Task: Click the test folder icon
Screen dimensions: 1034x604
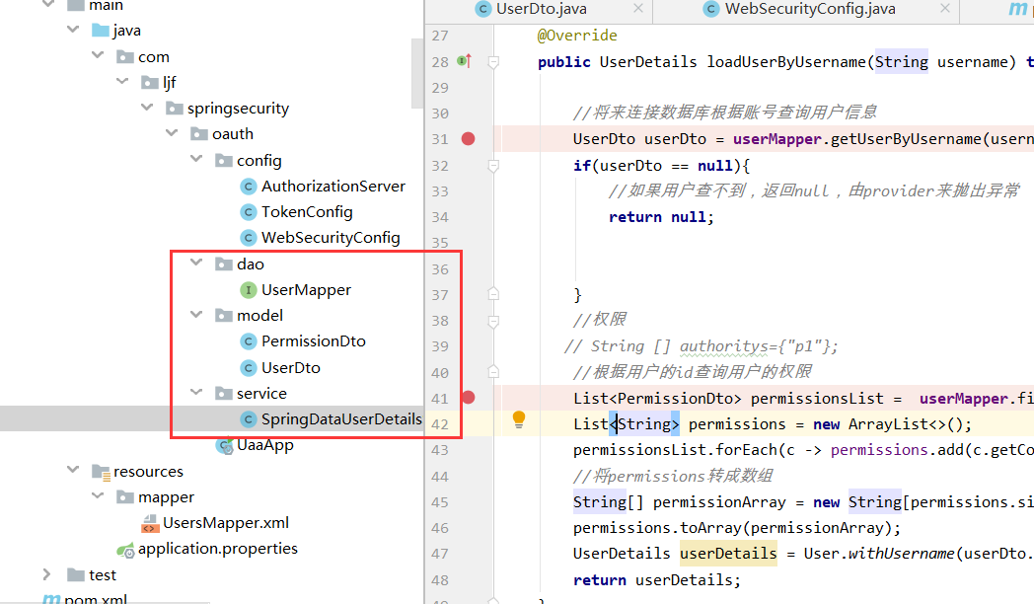Action: click(76, 575)
